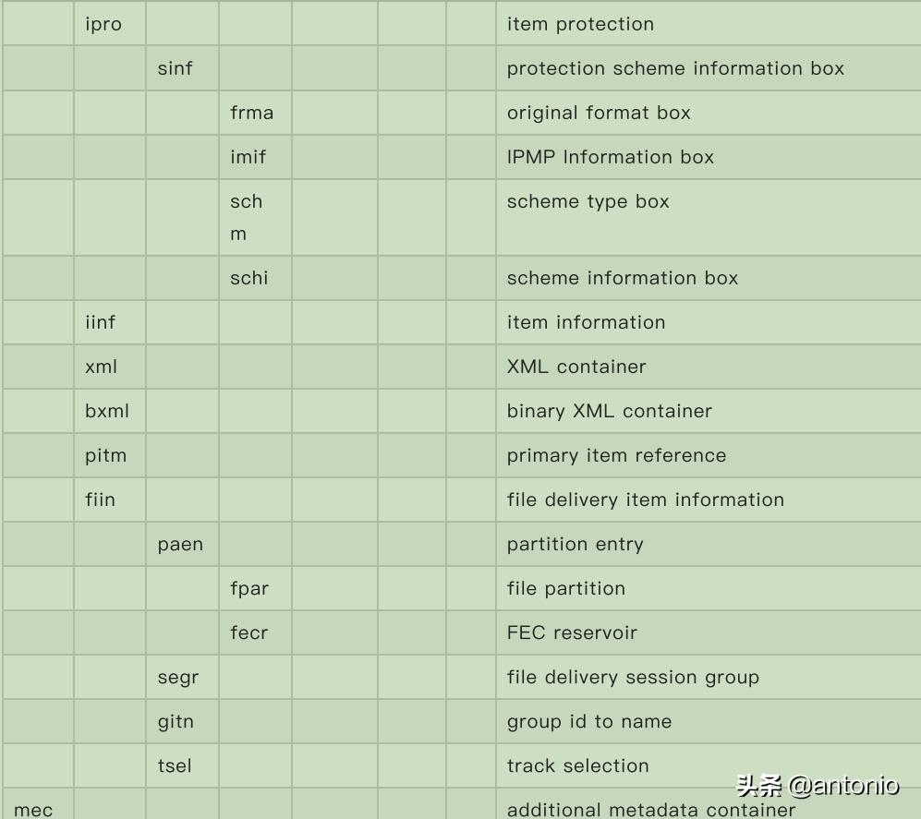
Task: Select the 'segr' box cell
Action: [x=177, y=677]
